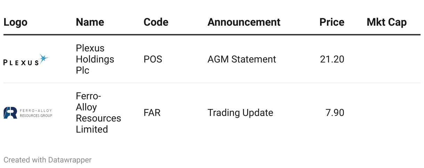Click the Ferro-Alloy Resources Group logo text
The width and height of the screenshot is (424, 168).
click(36, 113)
